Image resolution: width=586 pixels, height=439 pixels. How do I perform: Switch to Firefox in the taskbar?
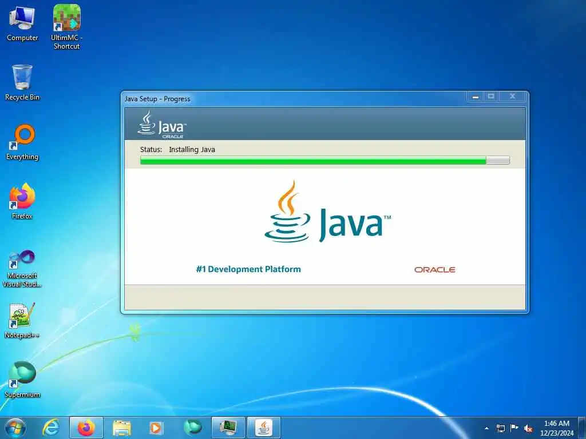coord(86,428)
